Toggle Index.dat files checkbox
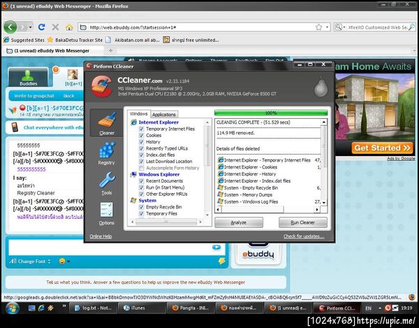The height and width of the screenshot is (328, 419). click(x=142, y=155)
